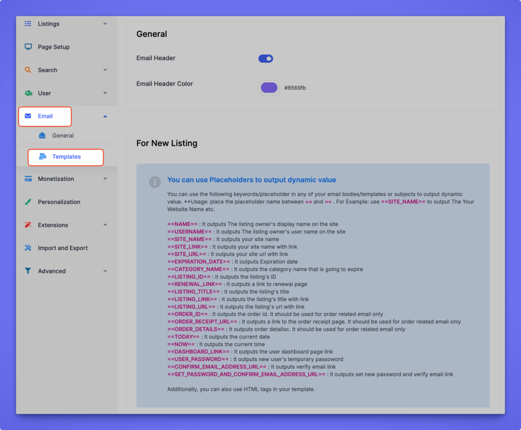Click the info icon in placeholder notice
Image resolution: width=521 pixels, height=430 pixels.
[155, 182]
